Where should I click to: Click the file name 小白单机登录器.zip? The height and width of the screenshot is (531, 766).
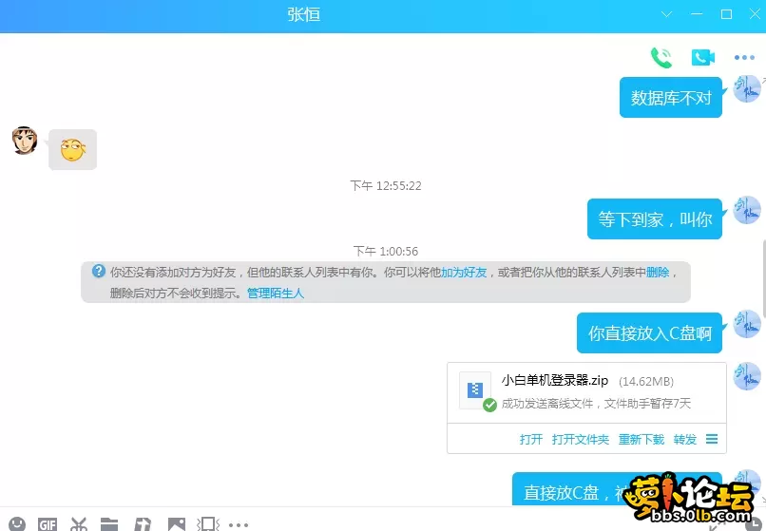(x=554, y=380)
